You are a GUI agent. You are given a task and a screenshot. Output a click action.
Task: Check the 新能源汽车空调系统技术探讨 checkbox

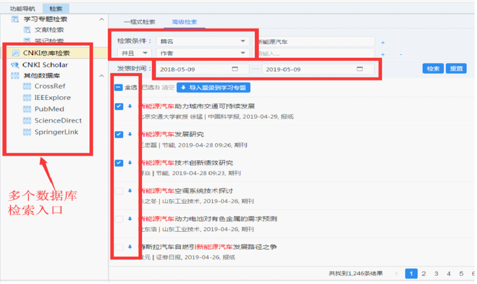tap(119, 191)
